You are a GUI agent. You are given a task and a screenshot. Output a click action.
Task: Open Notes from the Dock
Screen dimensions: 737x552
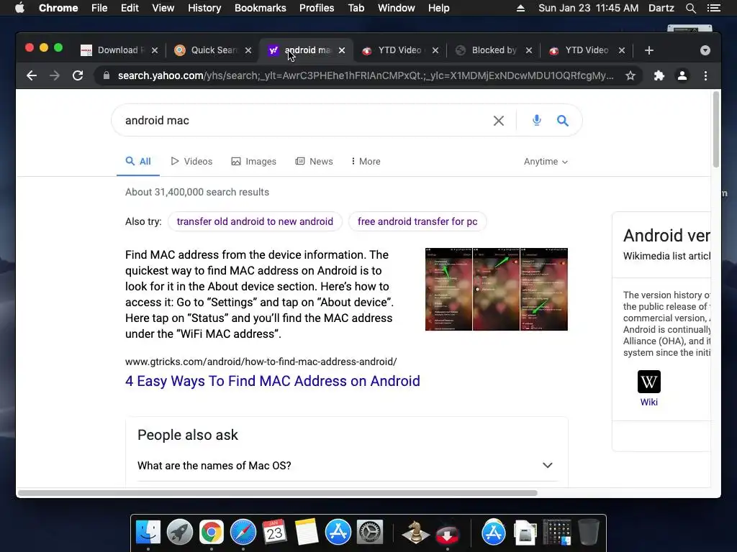pos(307,533)
